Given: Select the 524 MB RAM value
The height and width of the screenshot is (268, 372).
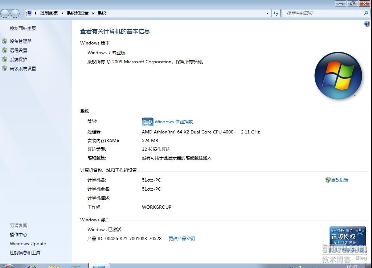Looking at the screenshot, I should coord(150,141).
